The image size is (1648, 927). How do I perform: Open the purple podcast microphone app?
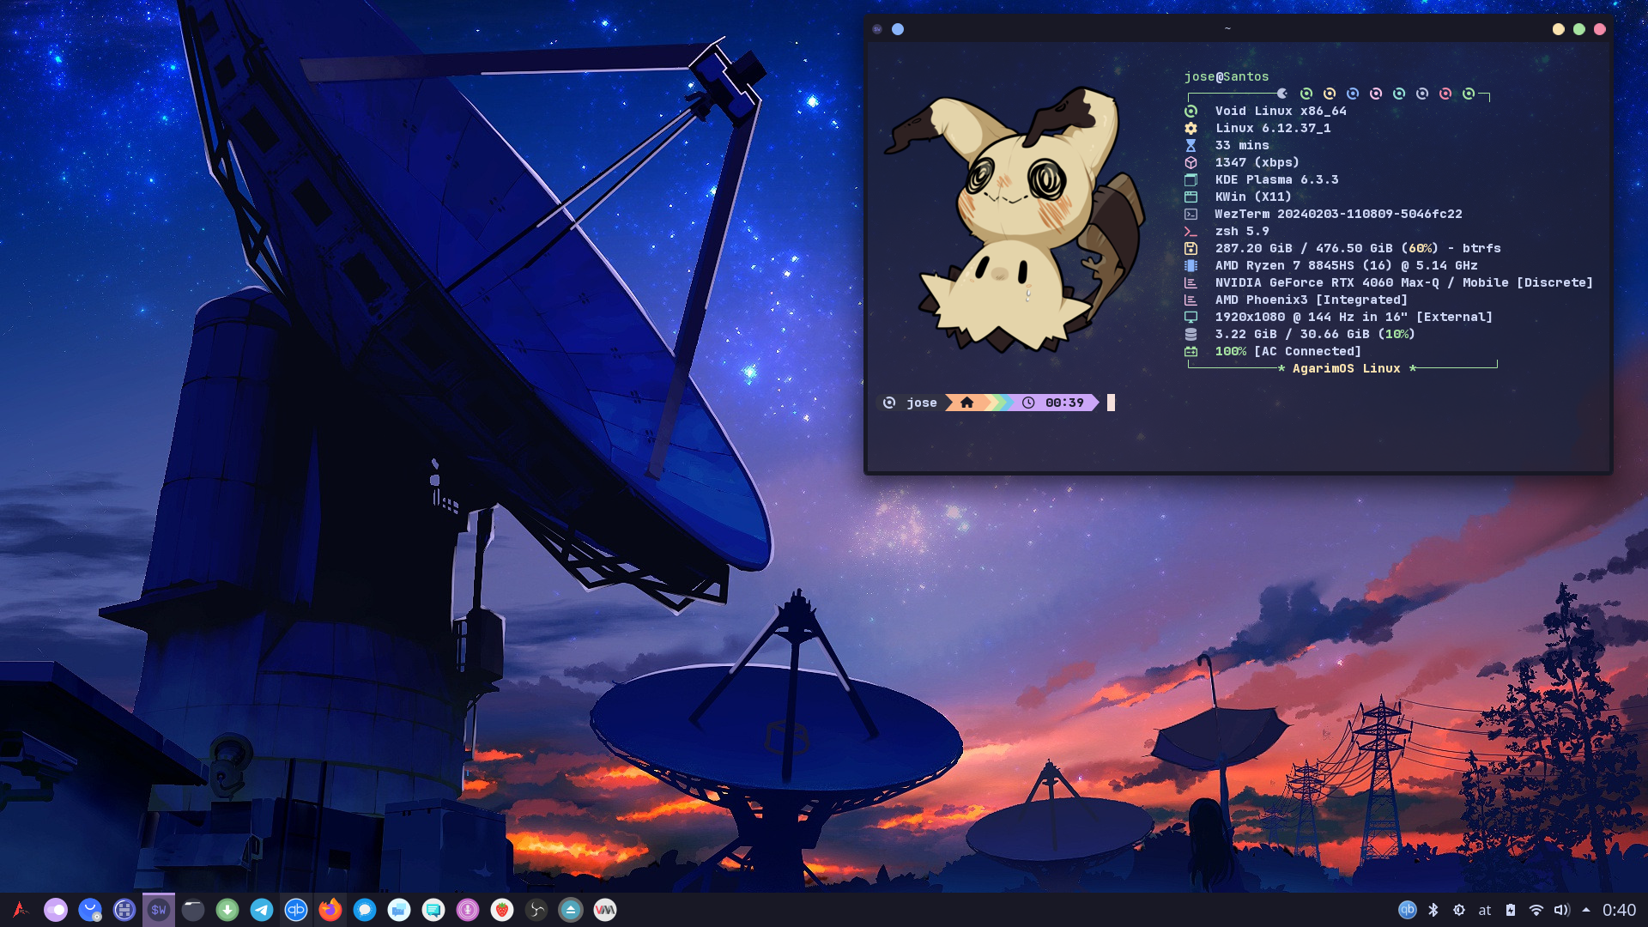(x=468, y=910)
